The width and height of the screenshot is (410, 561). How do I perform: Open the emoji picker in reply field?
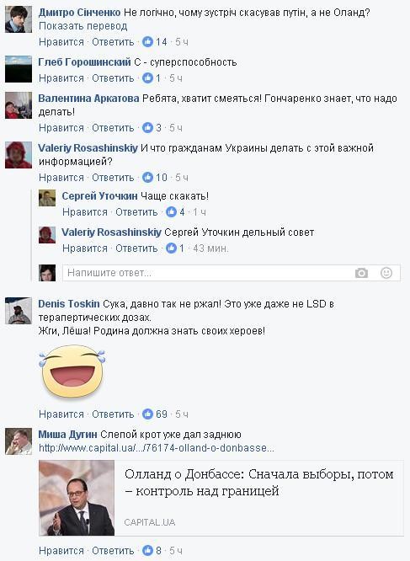tap(386, 273)
